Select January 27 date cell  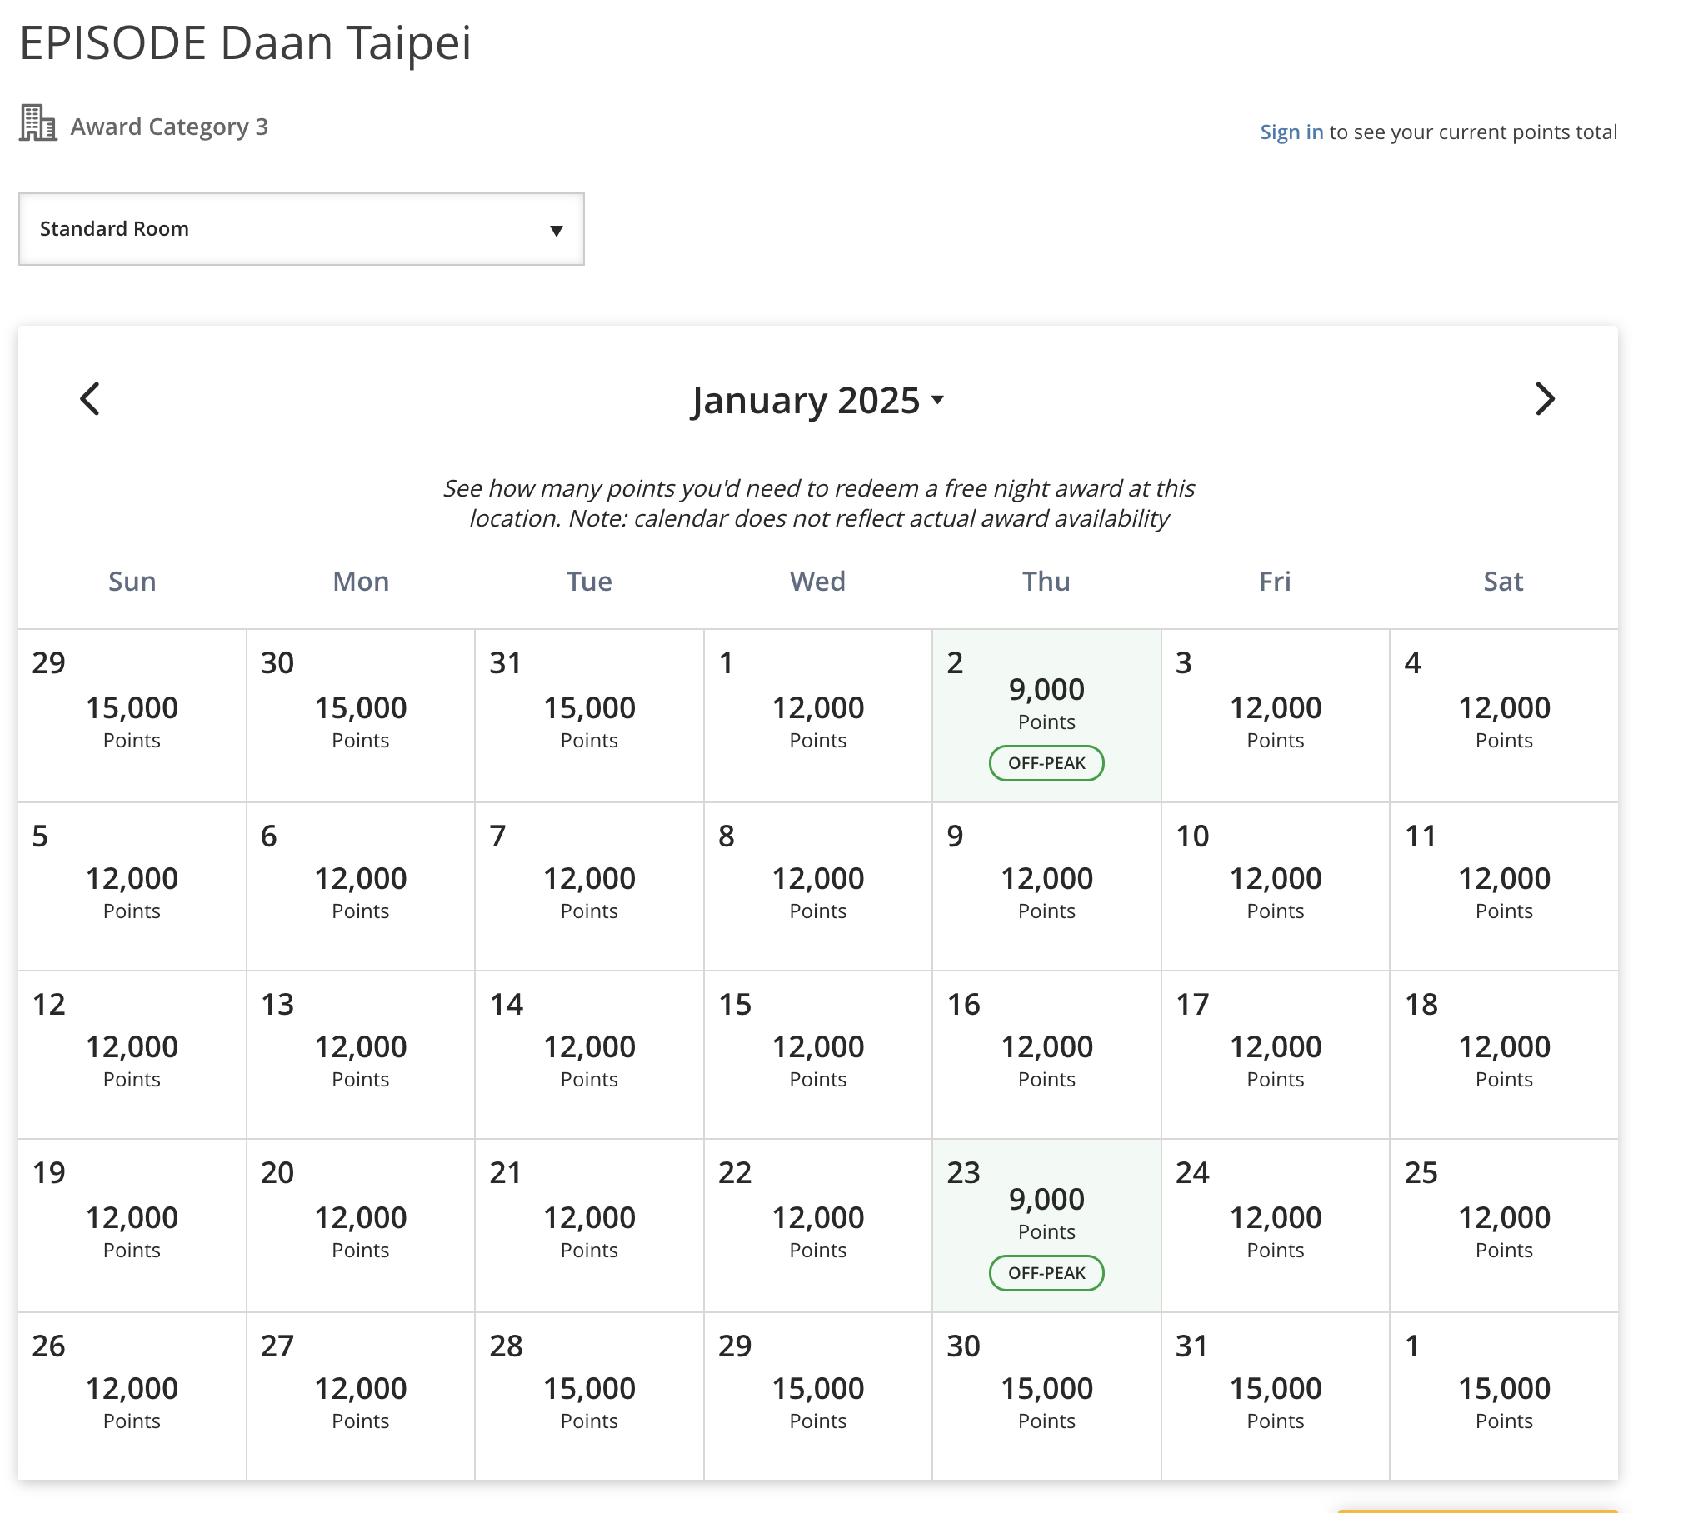361,1396
